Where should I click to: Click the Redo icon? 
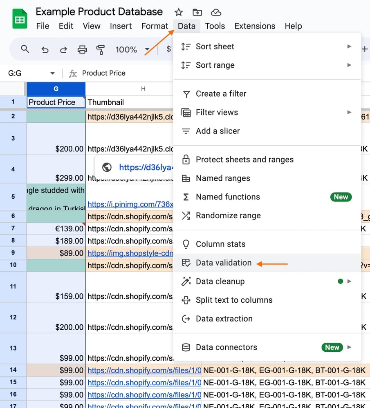pyautogui.click(x=63, y=49)
